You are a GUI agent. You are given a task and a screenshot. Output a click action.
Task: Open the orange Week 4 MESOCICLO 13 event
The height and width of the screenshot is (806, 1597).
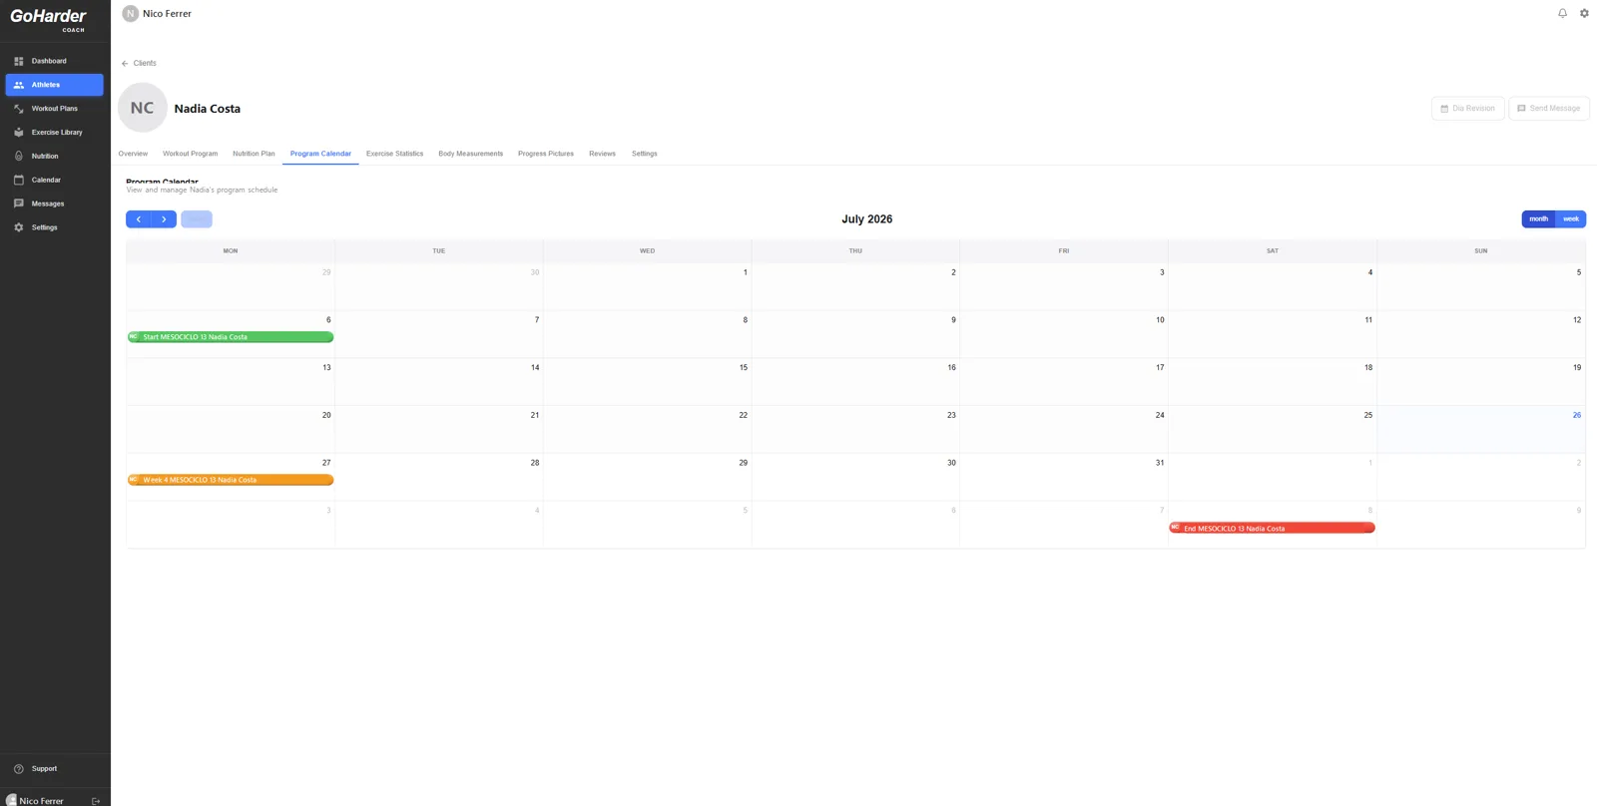point(231,480)
